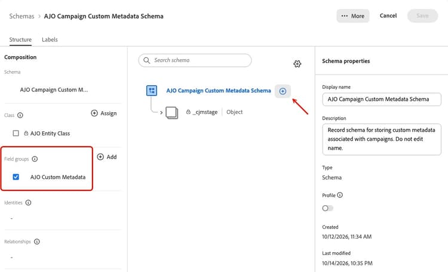Check the AJO Entity Class checkbox
448x272 pixels.
16,133
